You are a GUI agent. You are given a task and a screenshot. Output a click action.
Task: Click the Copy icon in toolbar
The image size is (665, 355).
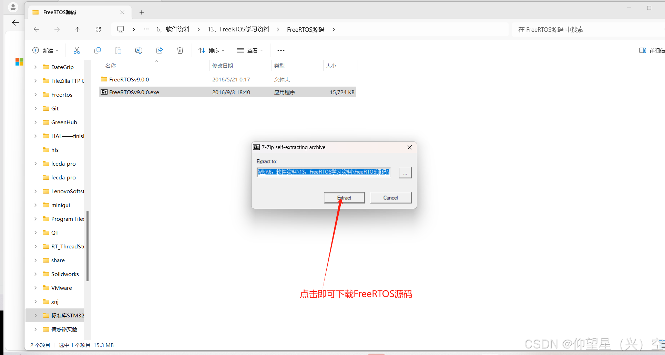click(98, 50)
